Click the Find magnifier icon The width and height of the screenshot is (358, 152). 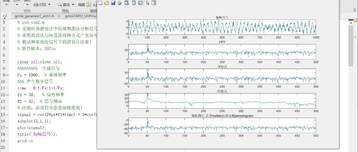[x=60, y=4]
